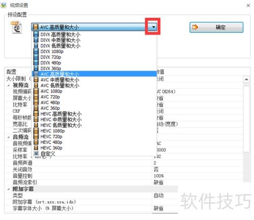Choose HEVC 480p preset
Screen dimensions: 254x220
94,142
